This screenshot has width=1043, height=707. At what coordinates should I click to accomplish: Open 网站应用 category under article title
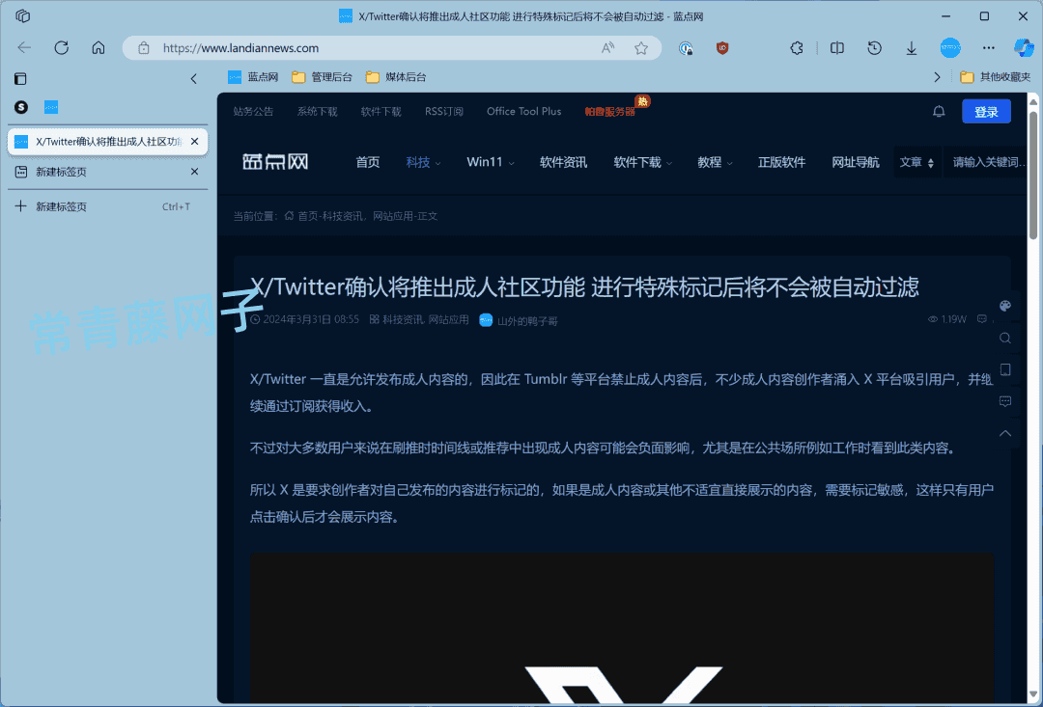448,319
